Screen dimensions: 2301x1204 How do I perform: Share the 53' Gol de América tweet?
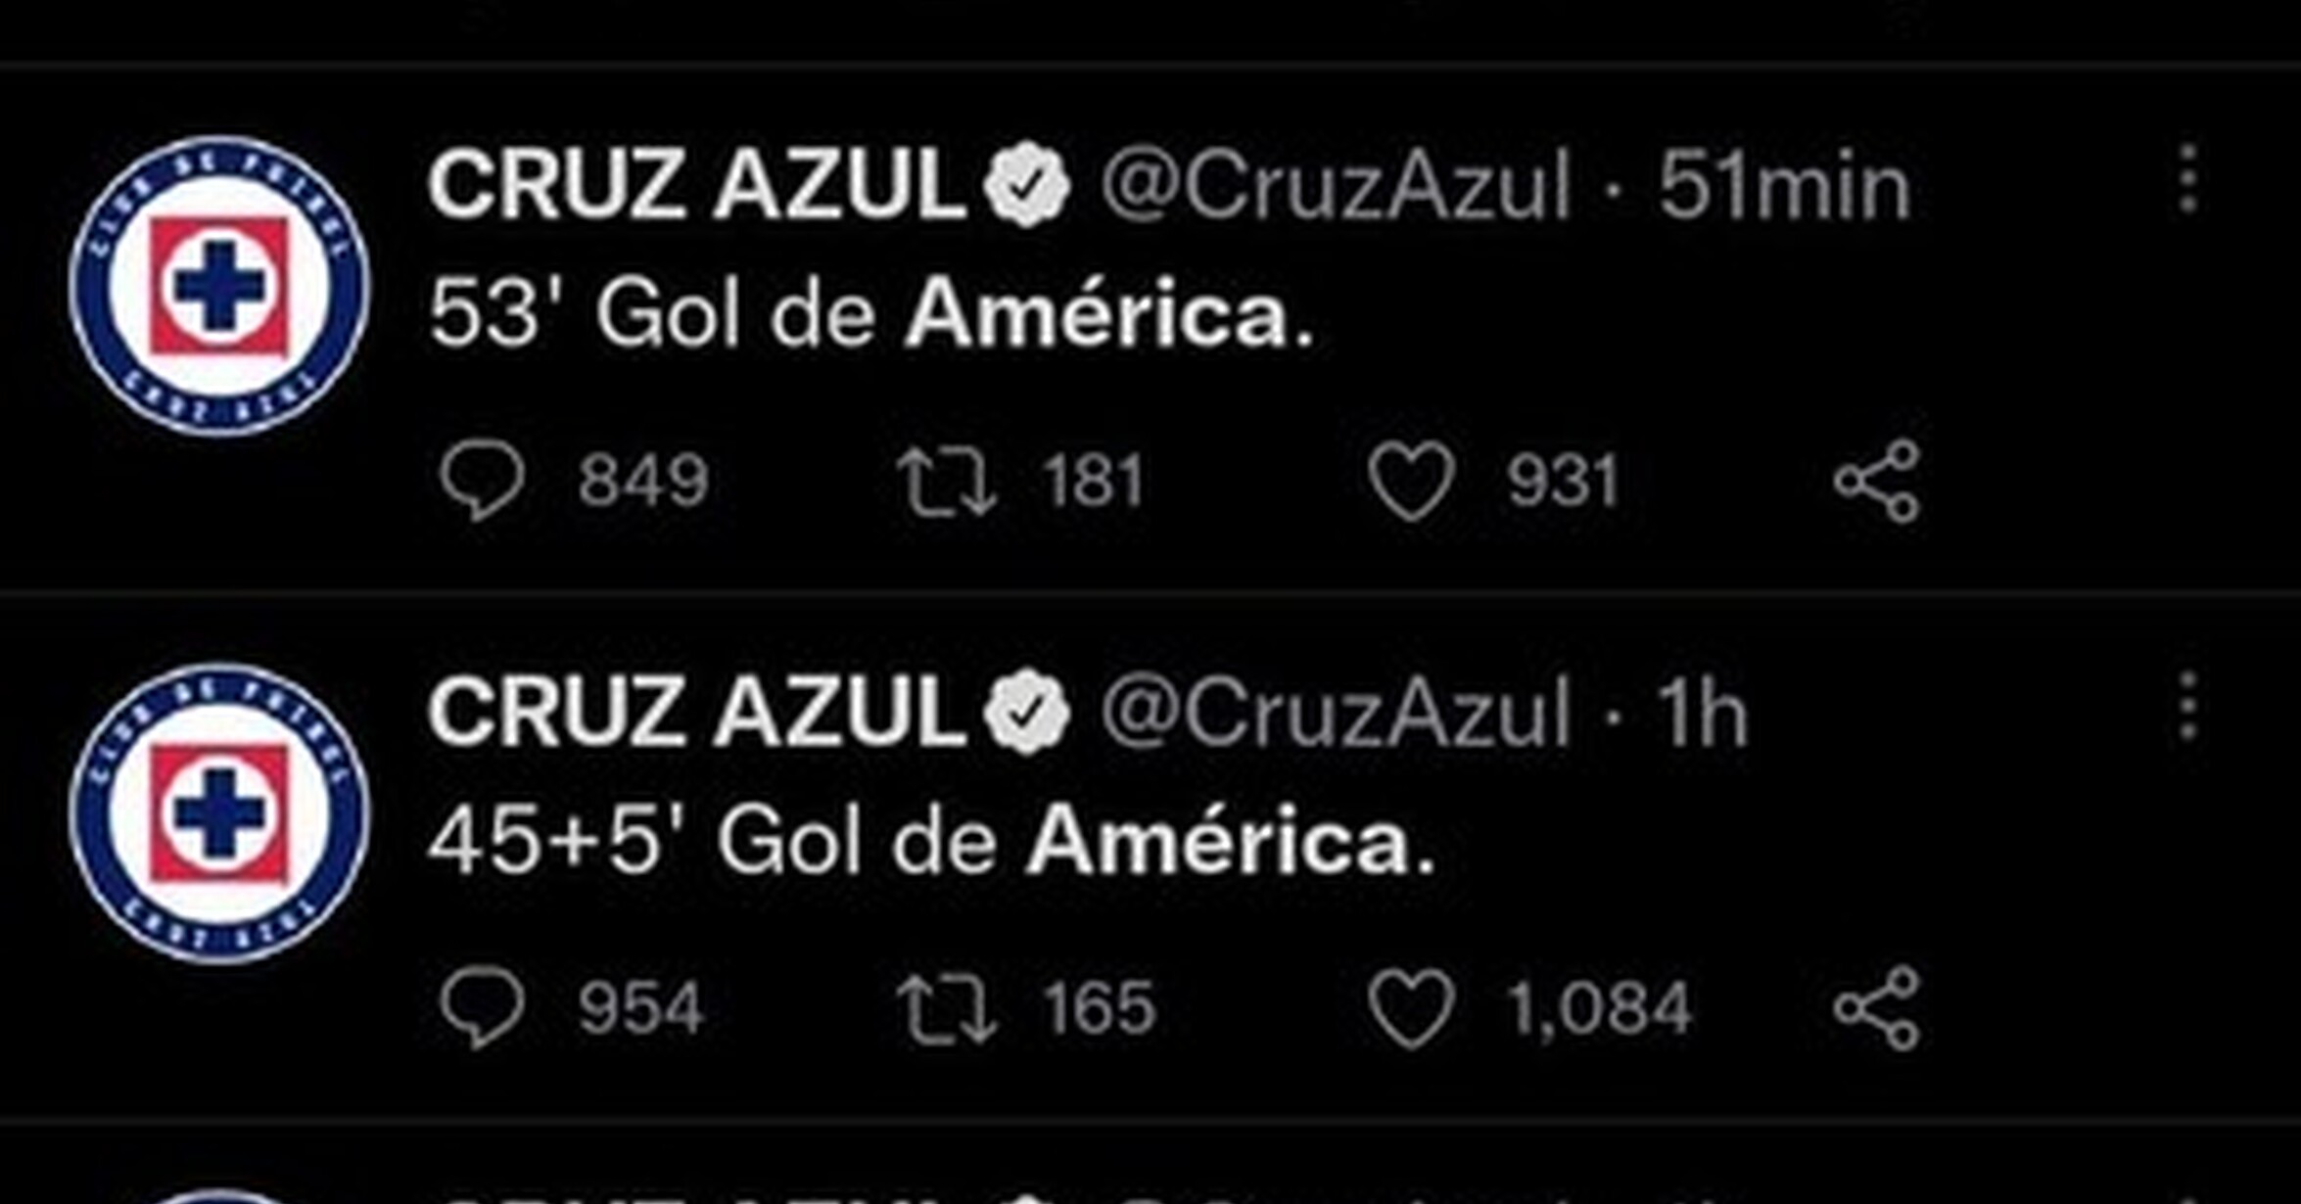1877,481
